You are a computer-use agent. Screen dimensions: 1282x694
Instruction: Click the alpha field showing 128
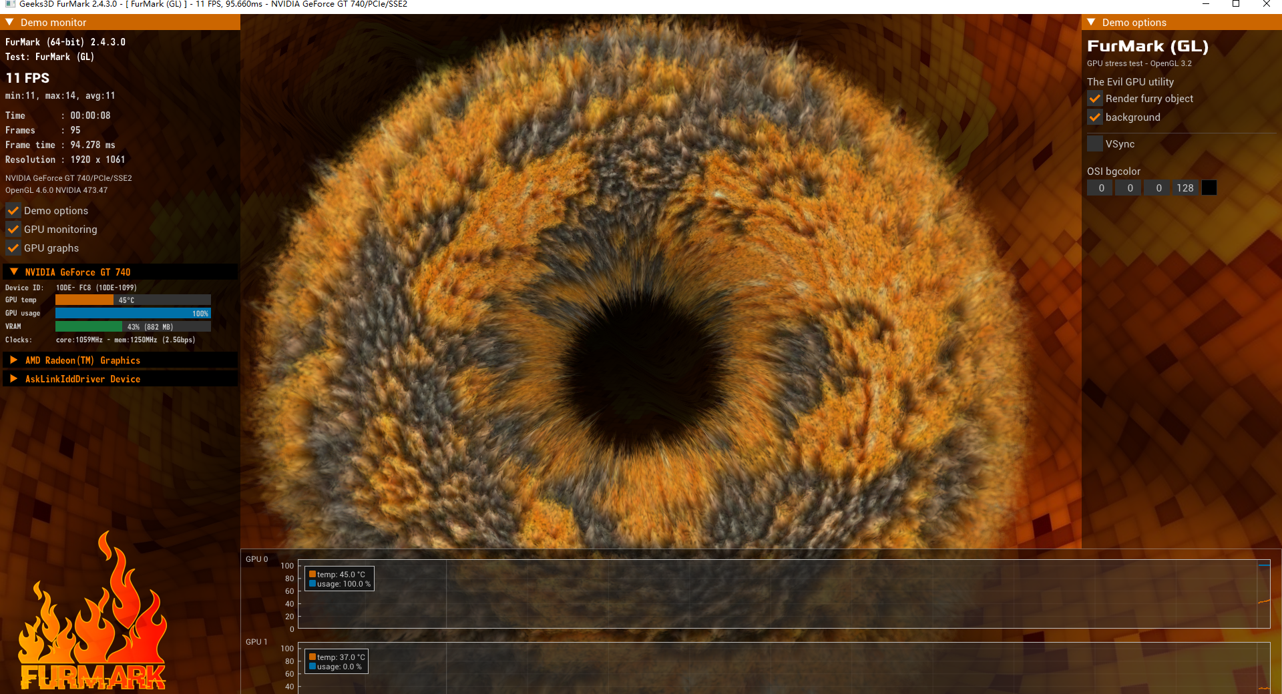pos(1186,188)
